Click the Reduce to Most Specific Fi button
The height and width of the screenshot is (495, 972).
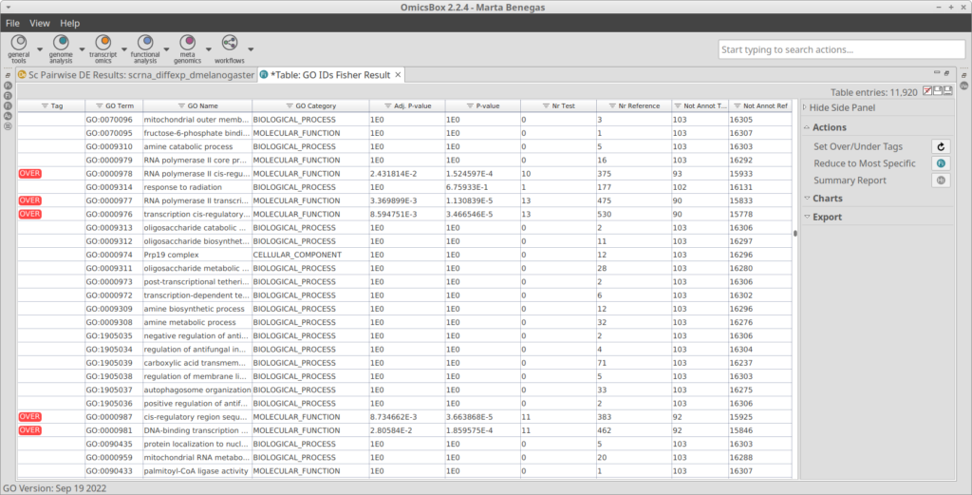click(941, 163)
